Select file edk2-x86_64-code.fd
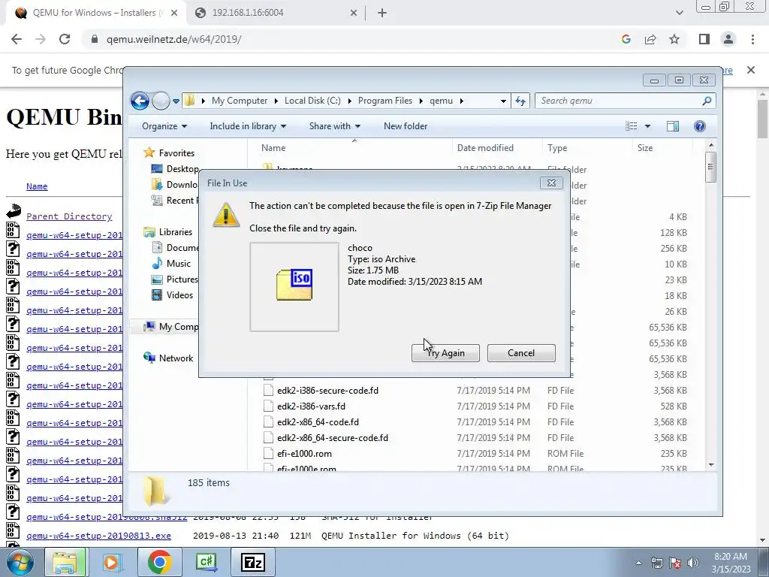 (x=318, y=422)
